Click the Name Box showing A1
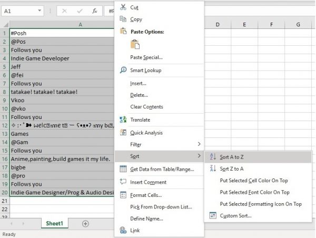Image resolution: width=316 pixels, height=238 pixels. pos(18,11)
